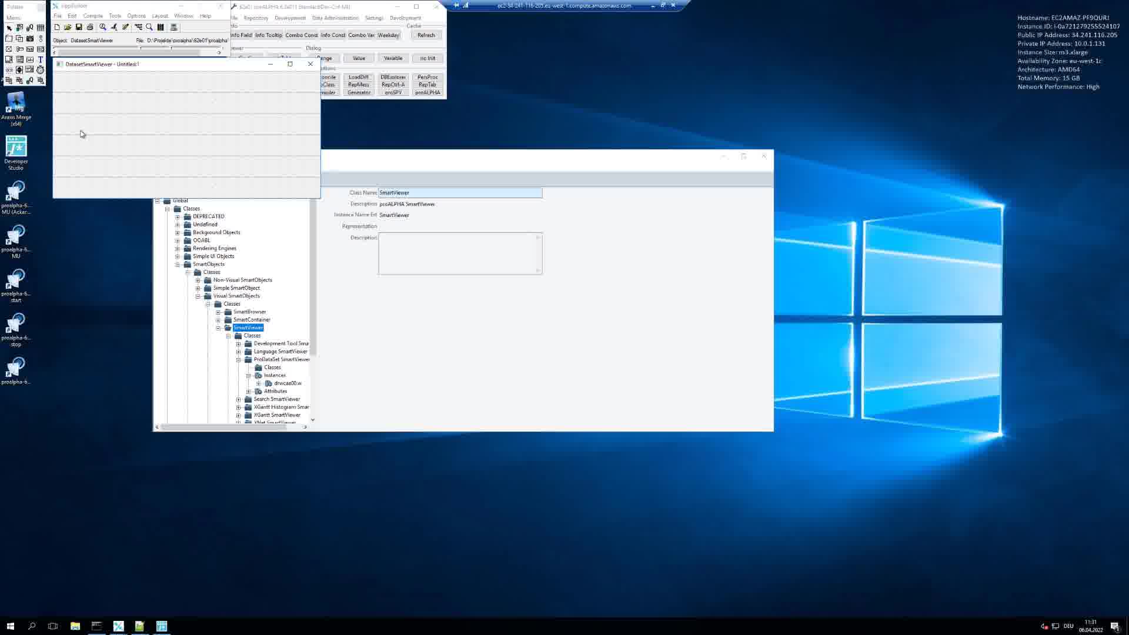Screen dimensions: 1129x635
Task: Pick the Text (T) tool in Palette
Action: pyautogui.click(x=41, y=59)
